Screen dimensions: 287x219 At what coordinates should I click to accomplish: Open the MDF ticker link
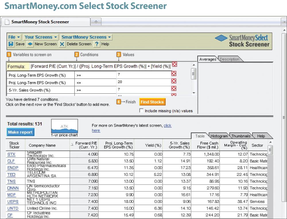point(11,195)
